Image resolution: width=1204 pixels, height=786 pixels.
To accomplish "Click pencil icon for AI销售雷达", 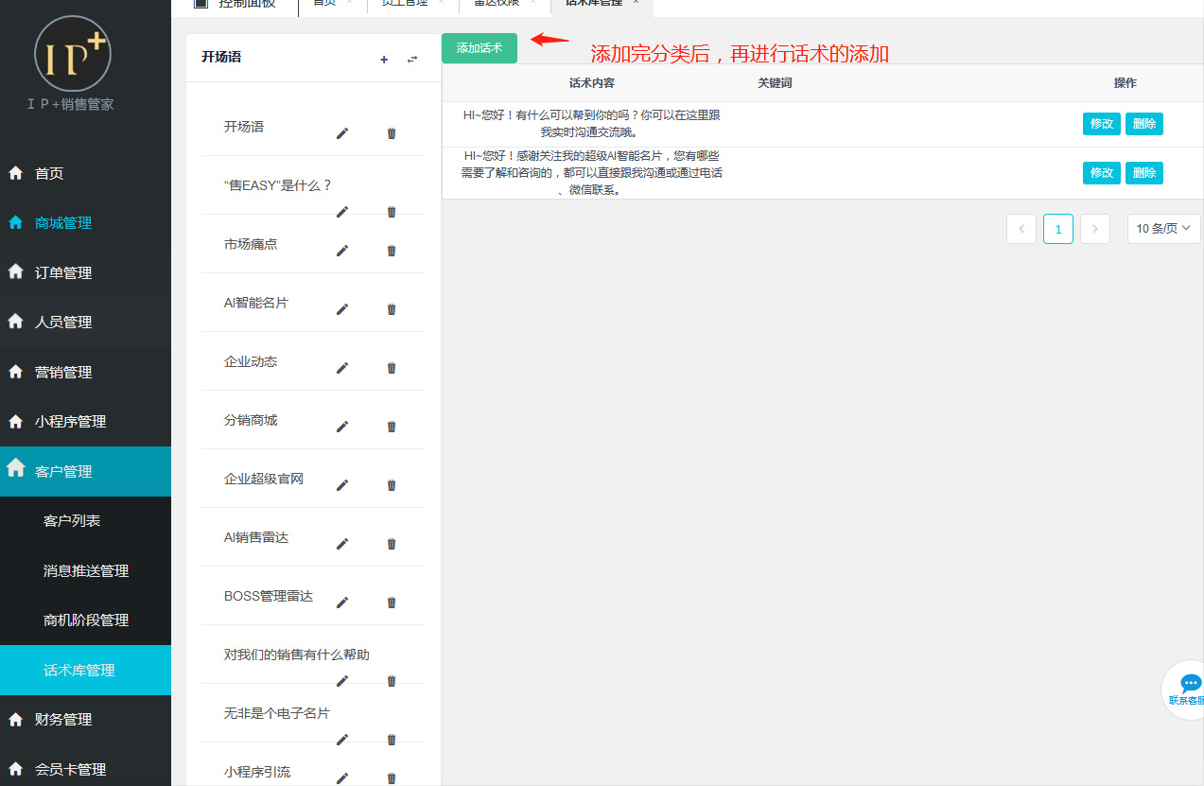I will 342,544.
